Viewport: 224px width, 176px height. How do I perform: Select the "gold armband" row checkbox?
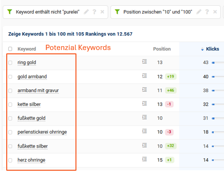point(10,76)
